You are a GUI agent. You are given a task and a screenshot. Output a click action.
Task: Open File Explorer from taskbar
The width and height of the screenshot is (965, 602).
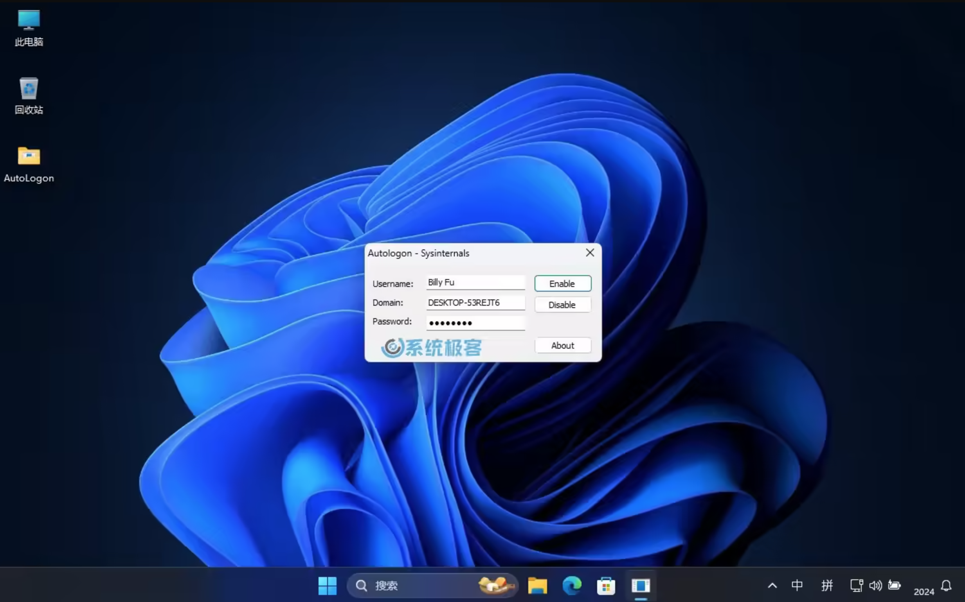[537, 585]
